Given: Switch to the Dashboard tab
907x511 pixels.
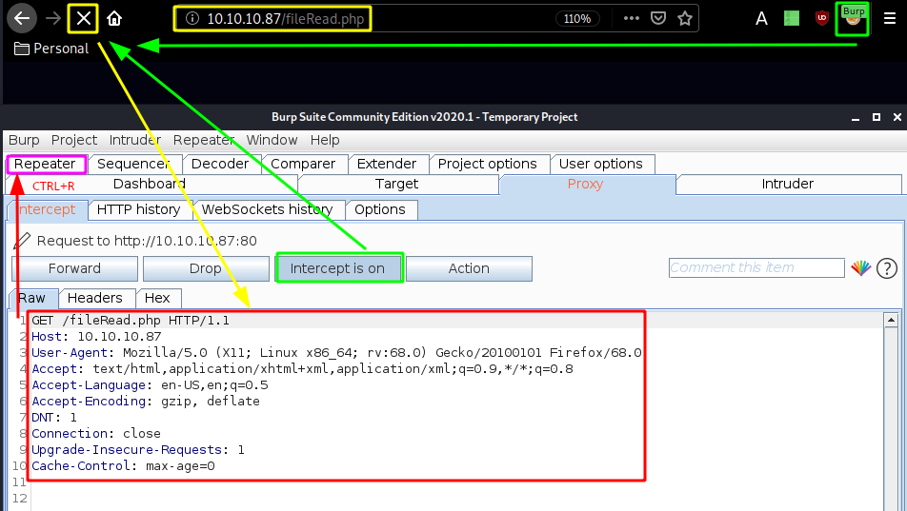Looking at the screenshot, I should pyautogui.click(x=150, y=184).
